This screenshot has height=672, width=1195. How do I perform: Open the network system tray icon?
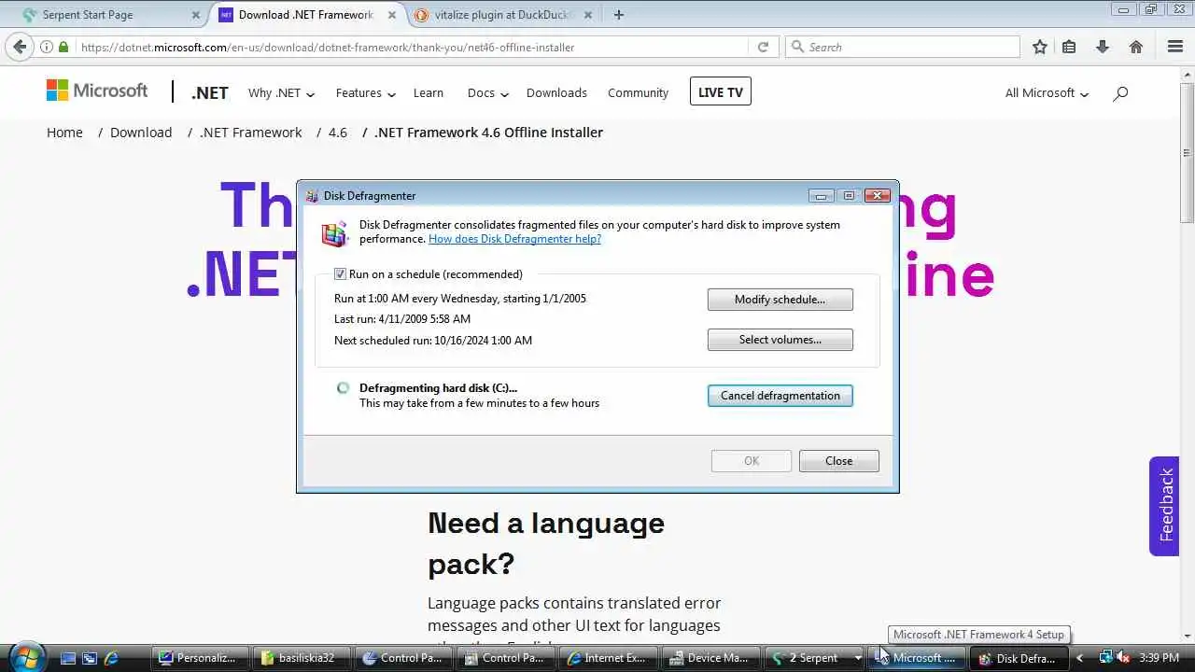tap(1105, 658)
